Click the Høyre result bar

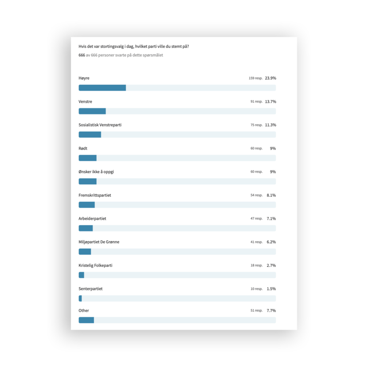click(x=177, y=88)
